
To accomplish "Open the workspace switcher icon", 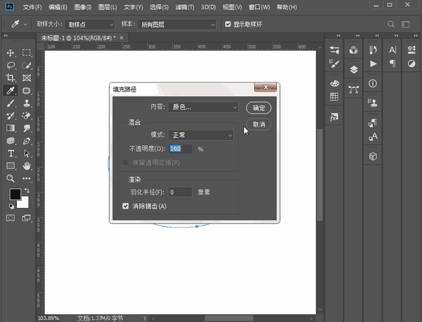I will pos(406,24).
